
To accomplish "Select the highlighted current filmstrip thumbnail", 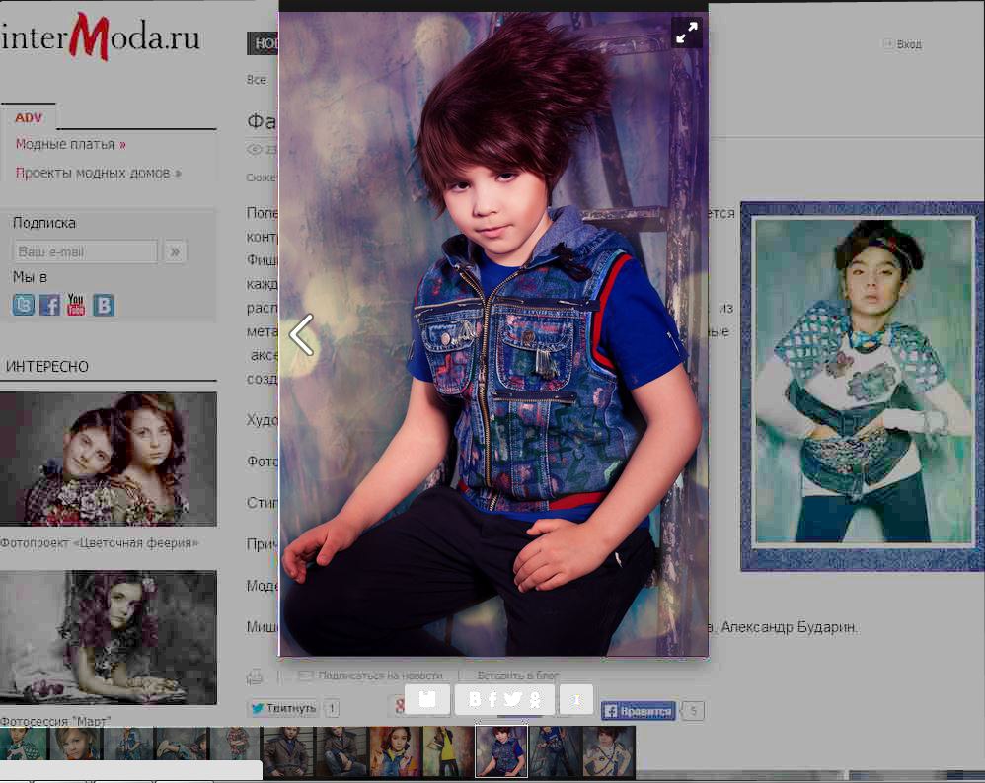I will click(x=501, y=751).
